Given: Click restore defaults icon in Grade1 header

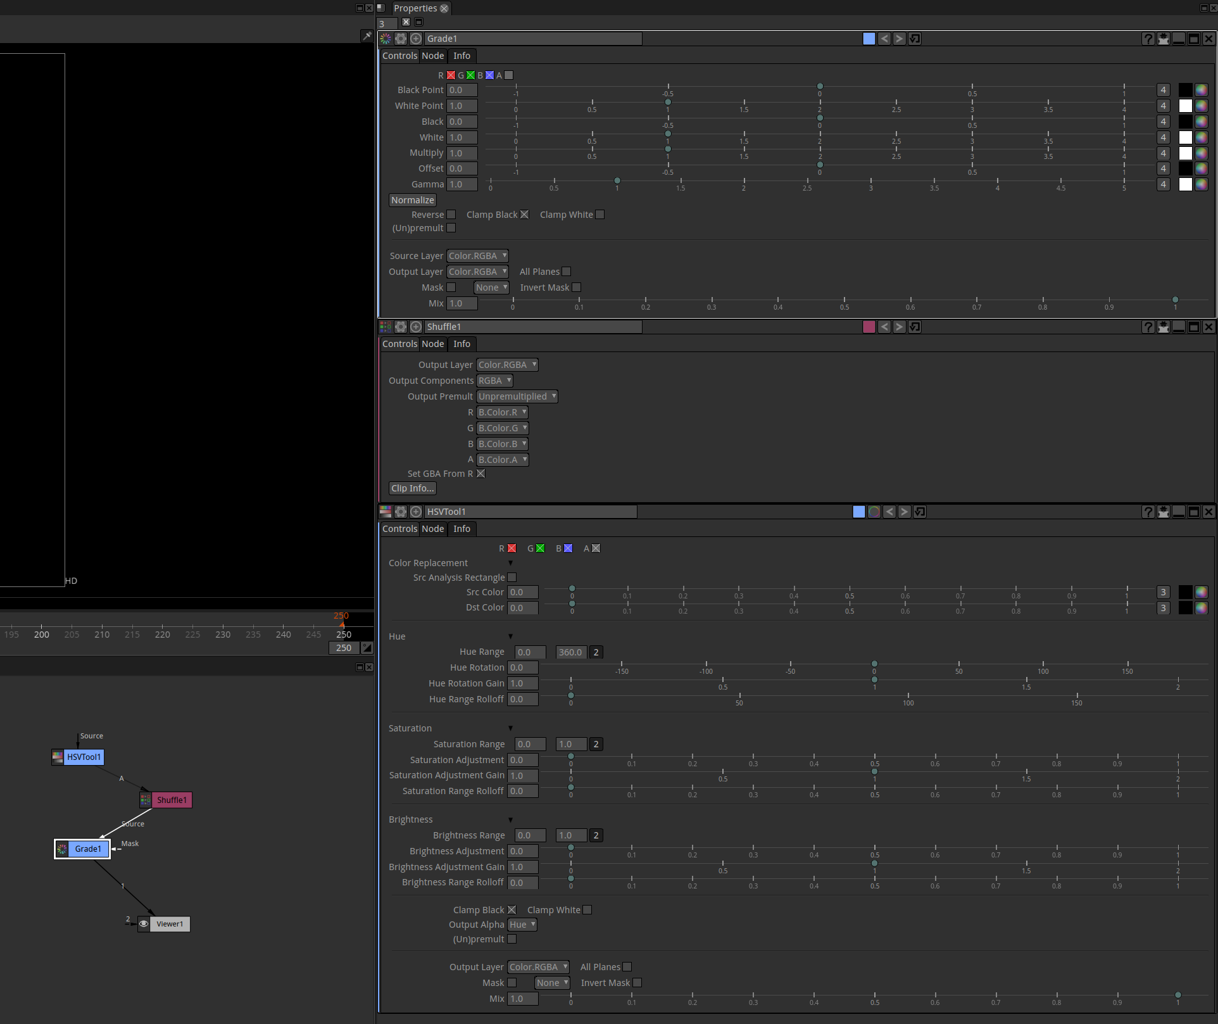Looking at the screenshot, I should coord(915,39).
